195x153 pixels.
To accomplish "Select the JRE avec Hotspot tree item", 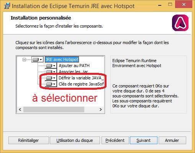I will click(x=62, y=59).
